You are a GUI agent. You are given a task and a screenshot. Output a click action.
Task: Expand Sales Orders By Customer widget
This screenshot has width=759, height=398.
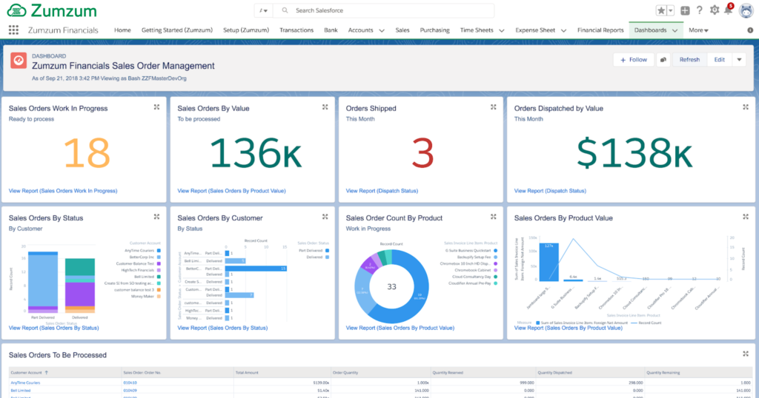[x=325, y=217]
